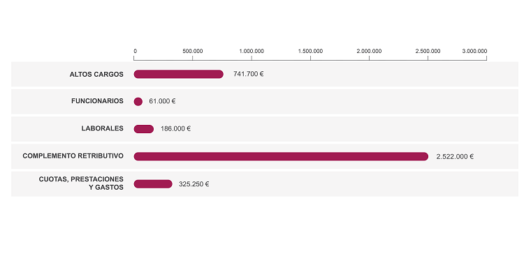Click the CUOTAS, PRESTACIONES Y GASTOS bar
This screenshot has height=279, width=524.
coord(153,184)
